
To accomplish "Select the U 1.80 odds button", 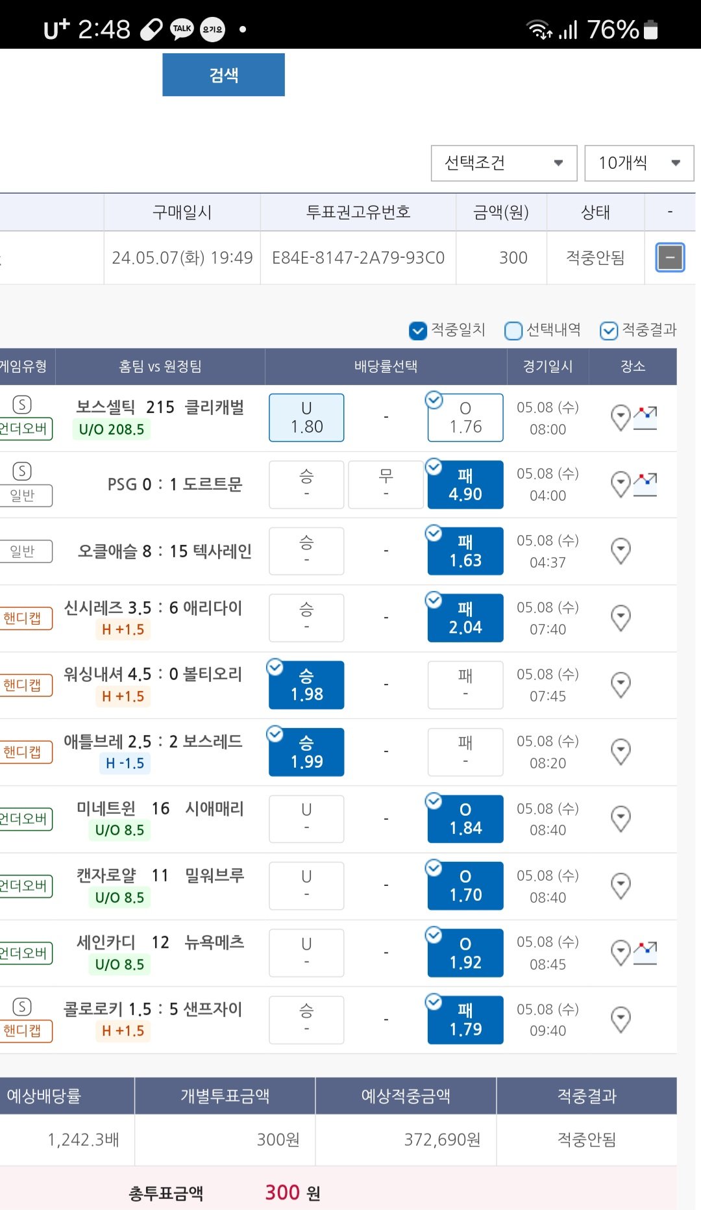I will coord(306,418).
